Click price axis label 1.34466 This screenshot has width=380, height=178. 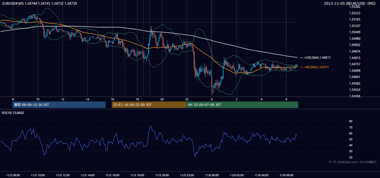tap(355, 96)
